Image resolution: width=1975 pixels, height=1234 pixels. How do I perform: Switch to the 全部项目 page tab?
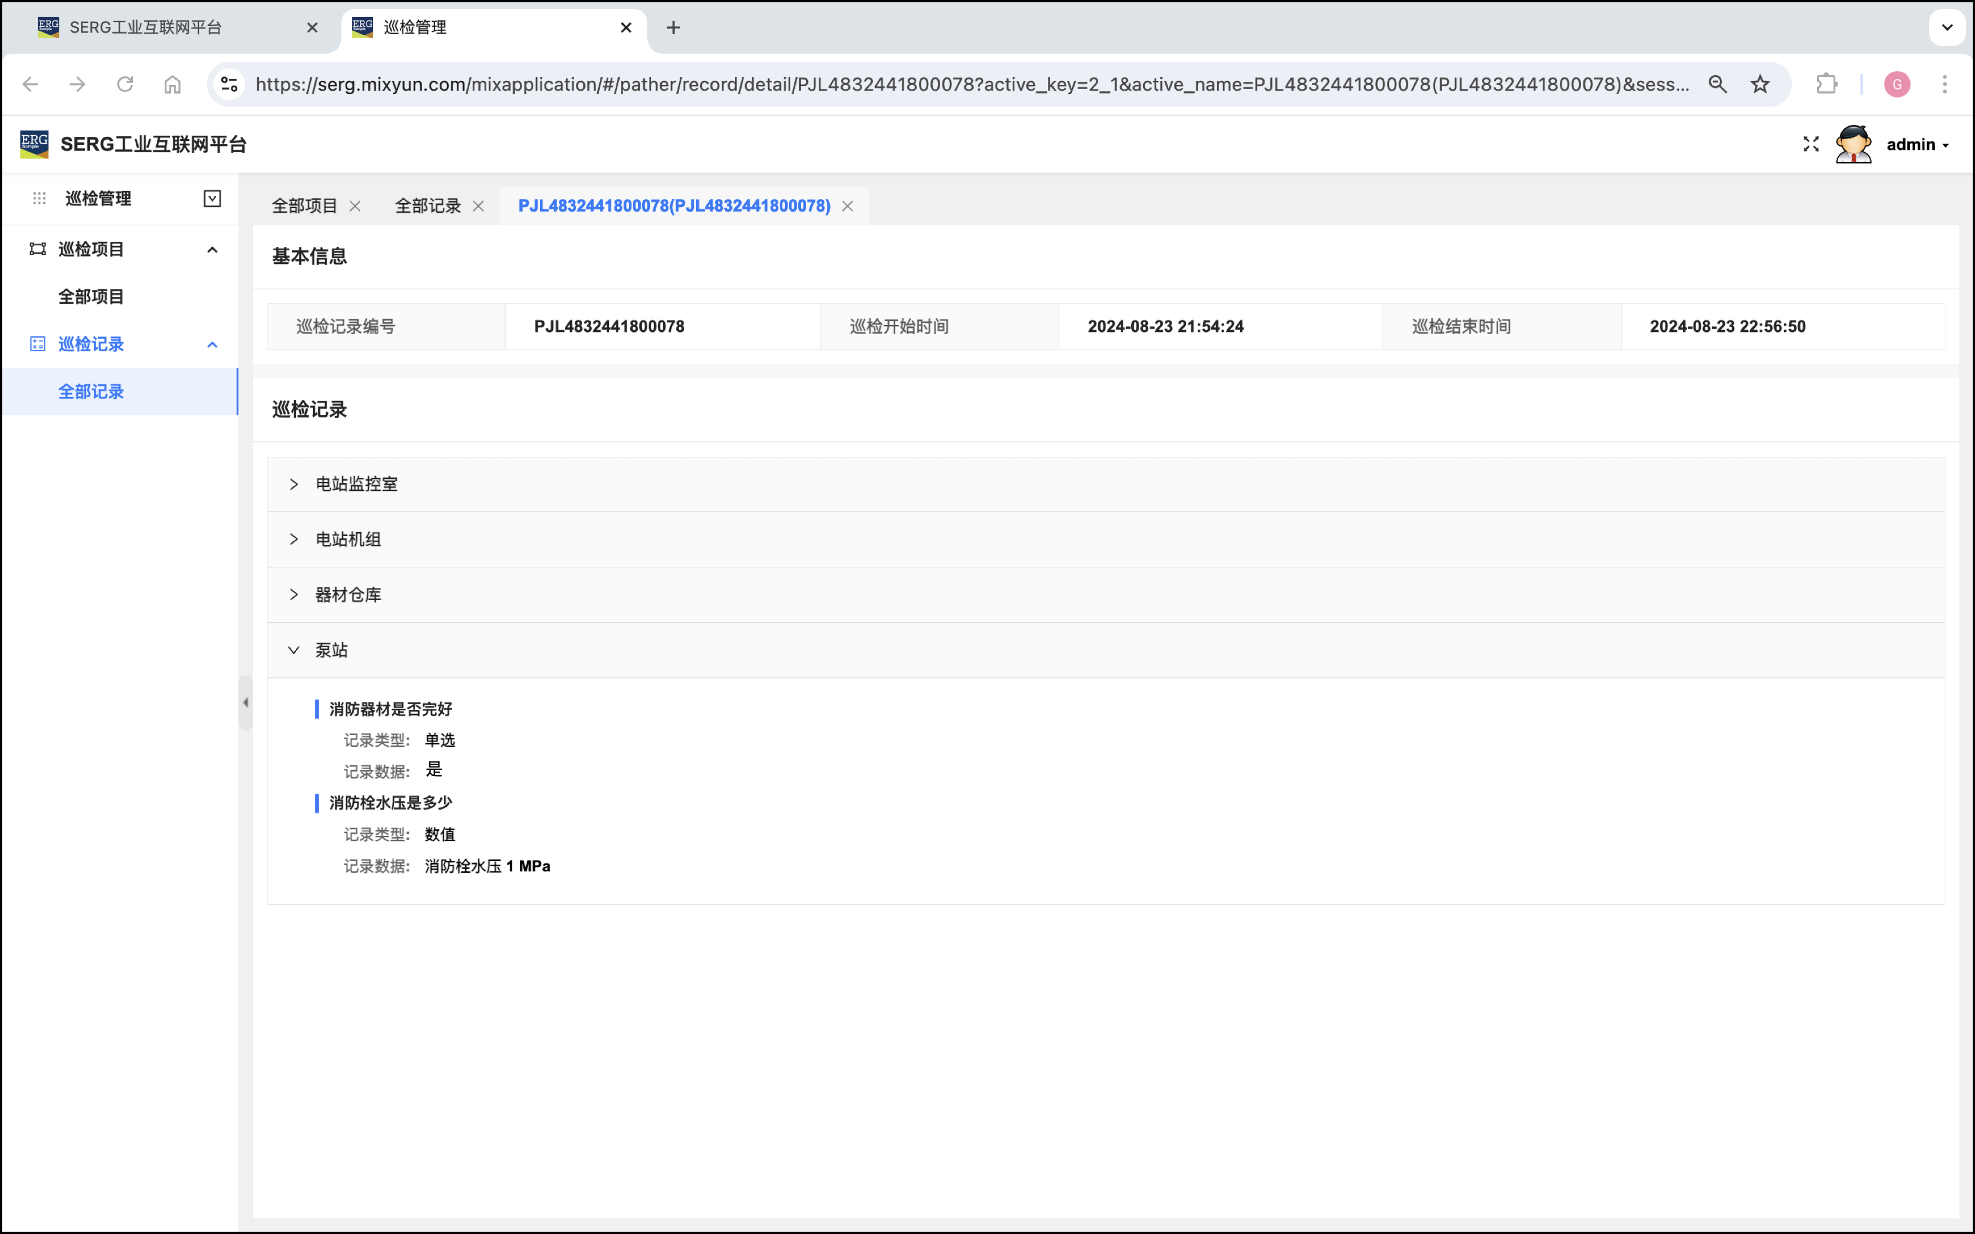pyautogui.click(x=304, y=206)
